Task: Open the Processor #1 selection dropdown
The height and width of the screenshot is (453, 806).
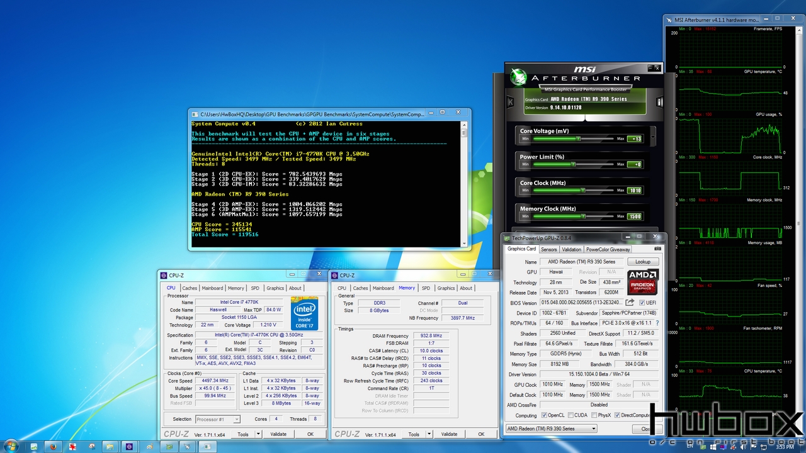Action: click(217, 419)
